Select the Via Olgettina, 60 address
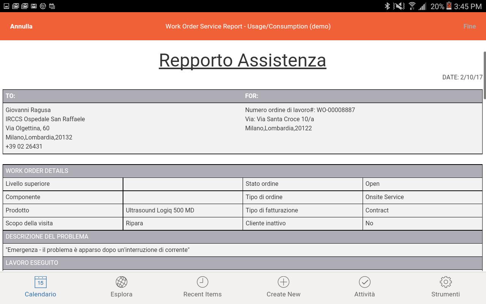Image resolution: width=486 pixels, height=304 pixels. (x=27, y=128)
